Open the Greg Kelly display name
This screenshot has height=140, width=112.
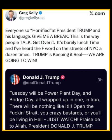pyautogui.click(x=28, y=13)
